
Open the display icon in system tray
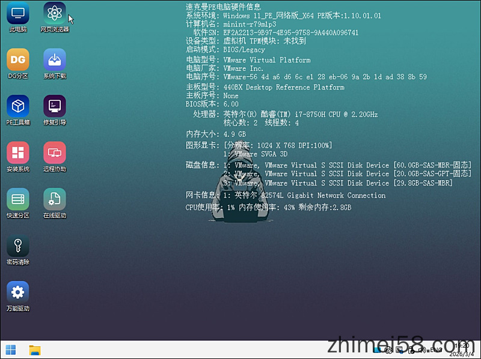click(400, 350)
